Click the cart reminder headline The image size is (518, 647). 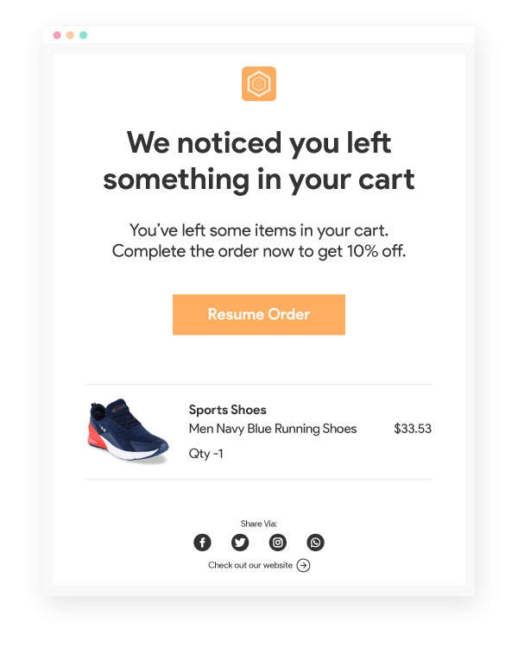259,161
